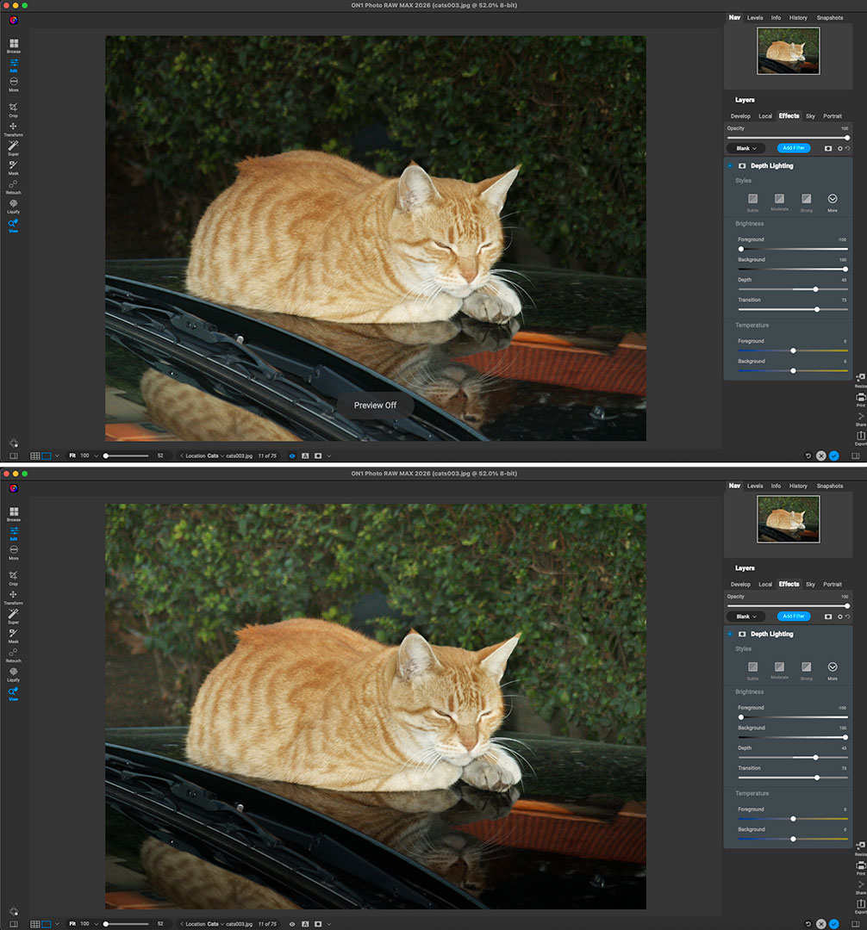Toggle the blue preview eye in top window
Screen dimensions: 867x930
pyautogui.click(x=292, y=456)
